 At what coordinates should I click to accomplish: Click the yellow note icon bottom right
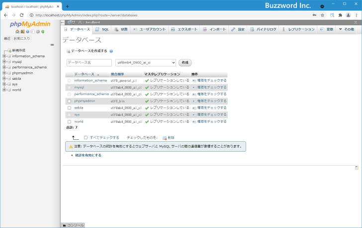click(x=357, y=168)
